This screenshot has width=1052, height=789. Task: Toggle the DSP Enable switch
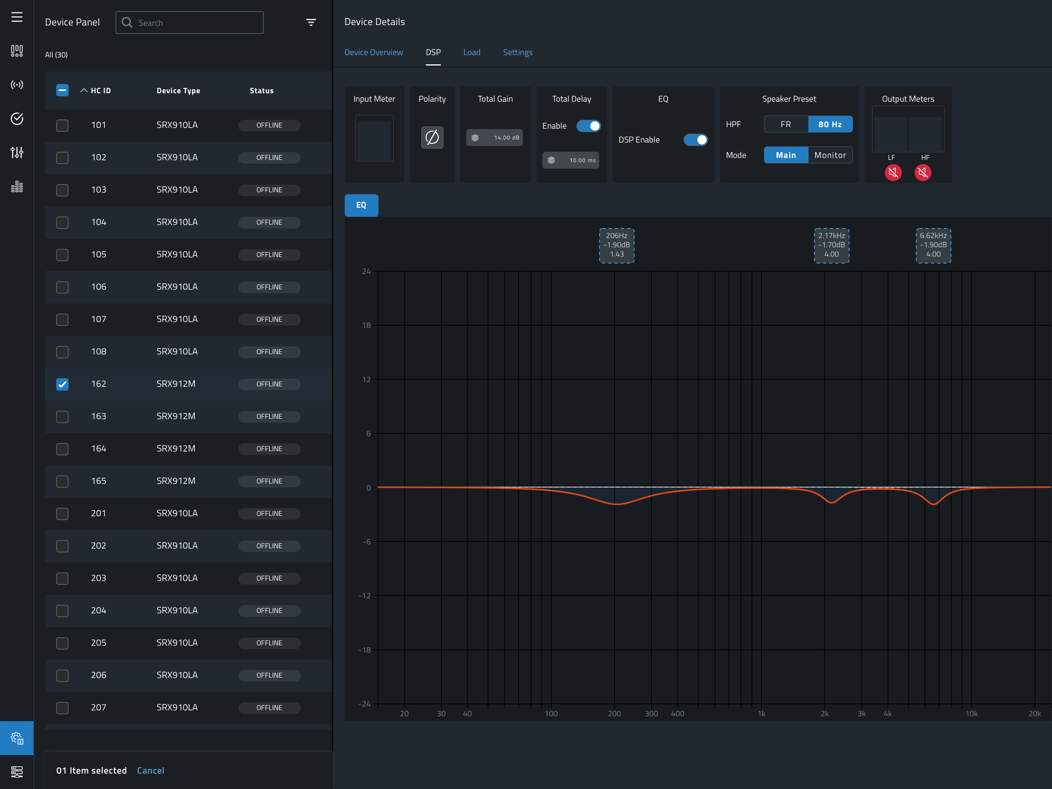coord(695,139)
